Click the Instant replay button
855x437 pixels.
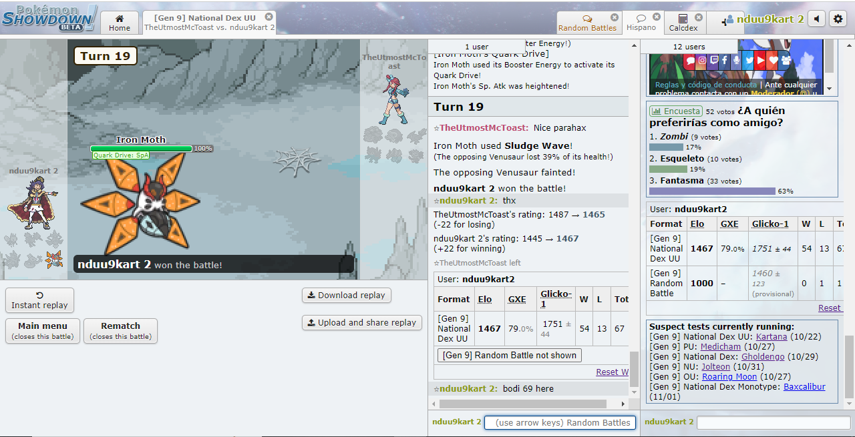pyautogui.click(x=39, y=300)
